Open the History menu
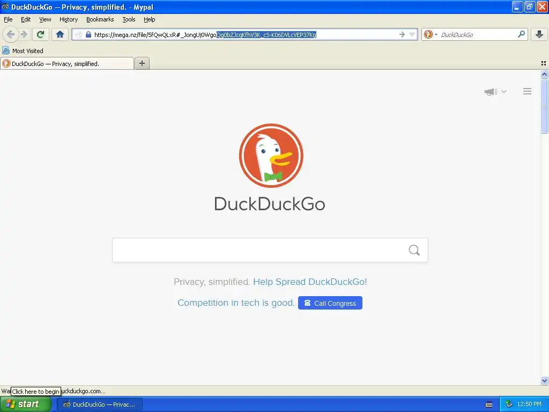The image size is (549, 412). pos(68,19)
